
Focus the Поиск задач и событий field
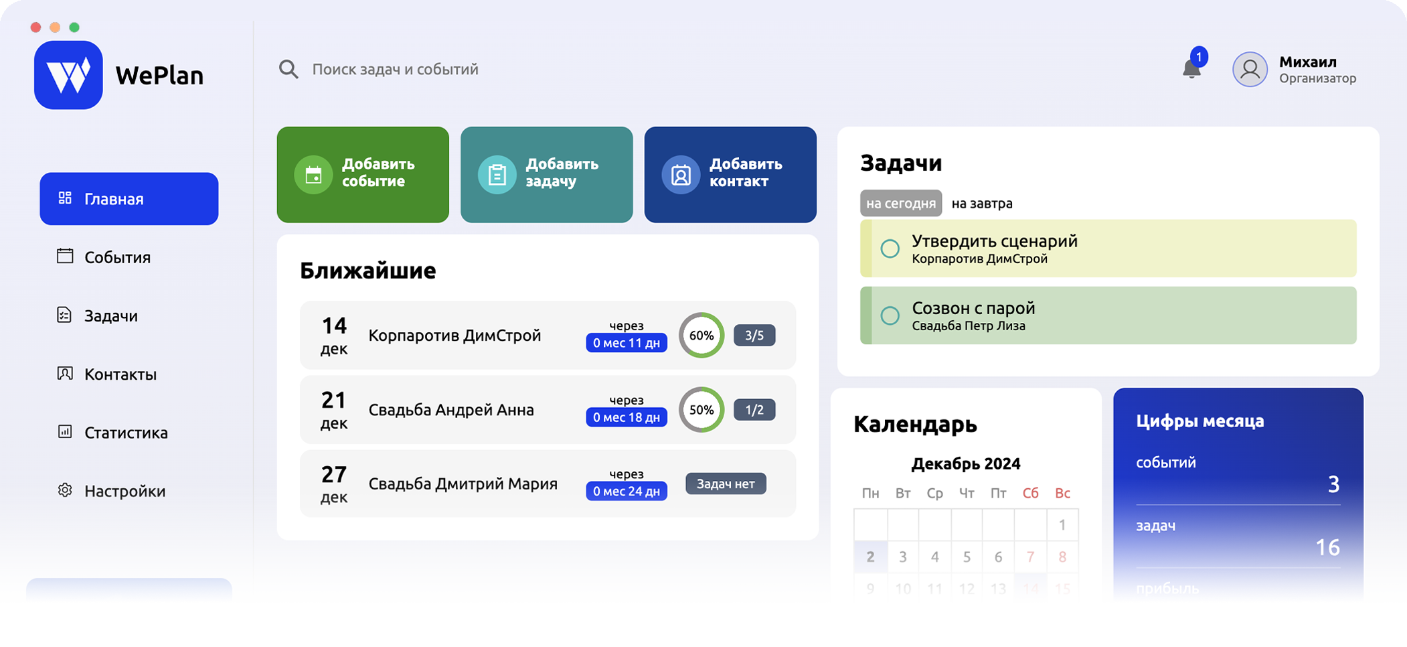coord(395,69)
